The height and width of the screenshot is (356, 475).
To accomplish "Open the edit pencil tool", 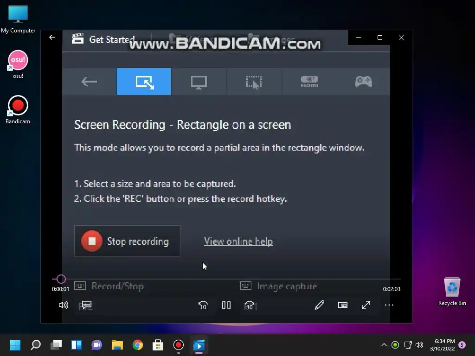I will [320, 305].
